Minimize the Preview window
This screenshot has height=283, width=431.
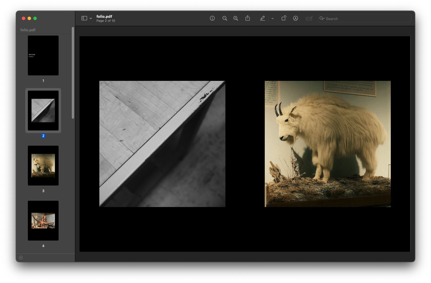click(x=29, y=18)
